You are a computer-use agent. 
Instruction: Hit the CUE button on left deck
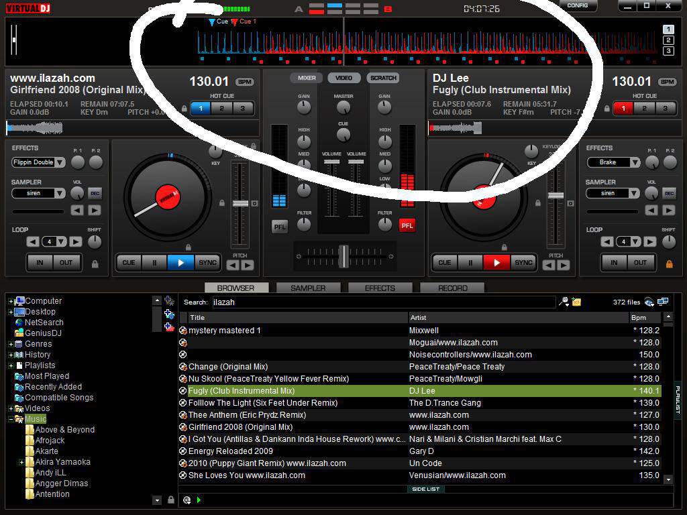[129, 263]
